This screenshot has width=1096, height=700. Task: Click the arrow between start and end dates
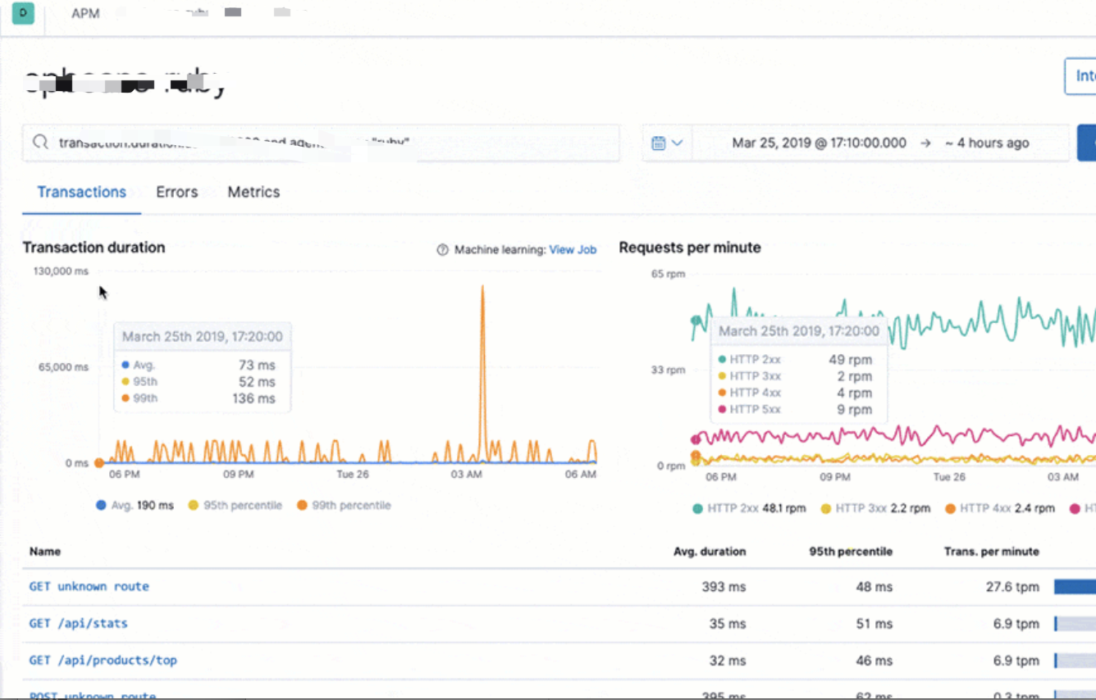(x=925, y=143)
